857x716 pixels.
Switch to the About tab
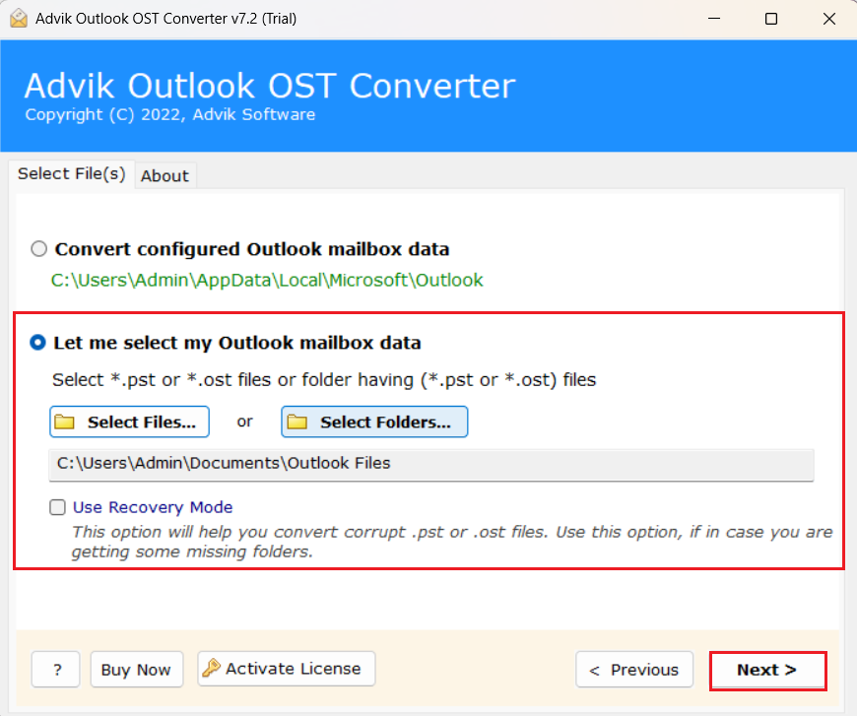pyautogui.click(x=165, y=176)
